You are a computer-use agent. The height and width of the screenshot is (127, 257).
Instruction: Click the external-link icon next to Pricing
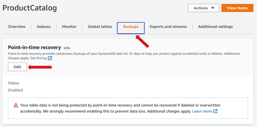click(50, 58)
